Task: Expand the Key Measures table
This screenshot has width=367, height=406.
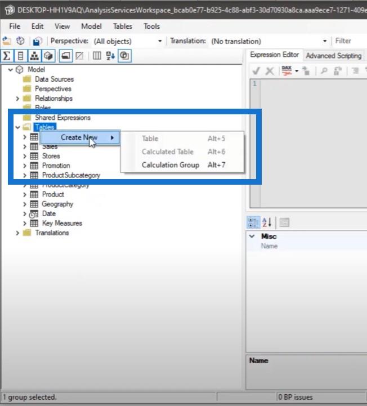Action: coord(25,224)
